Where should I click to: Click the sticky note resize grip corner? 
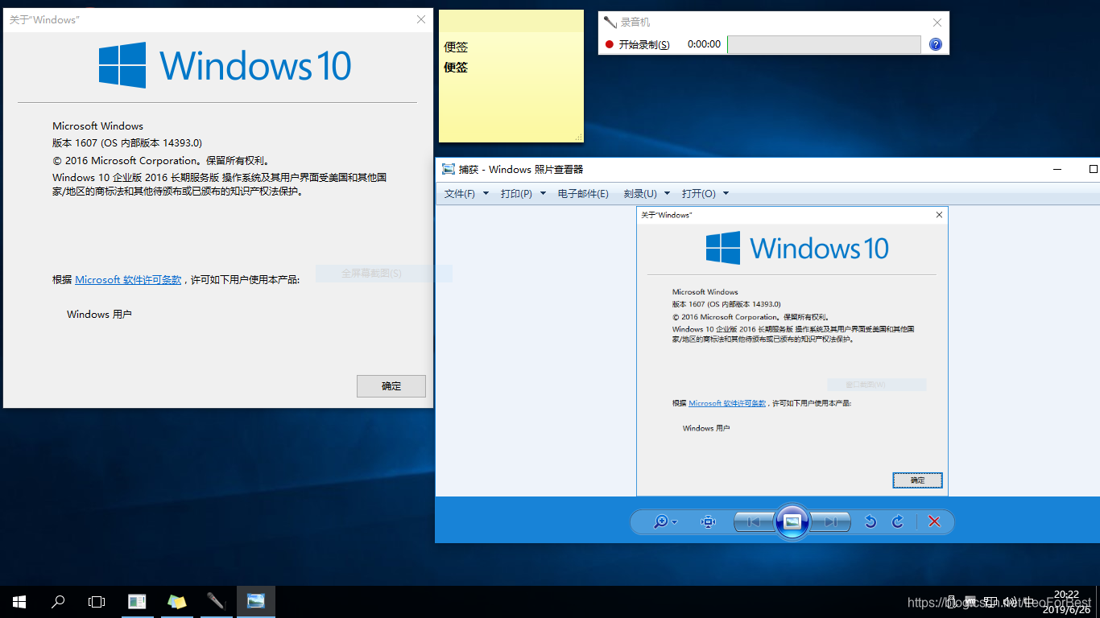[578, 138]
